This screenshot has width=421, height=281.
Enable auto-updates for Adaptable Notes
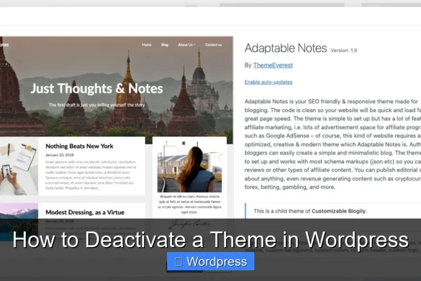[268, 82]
